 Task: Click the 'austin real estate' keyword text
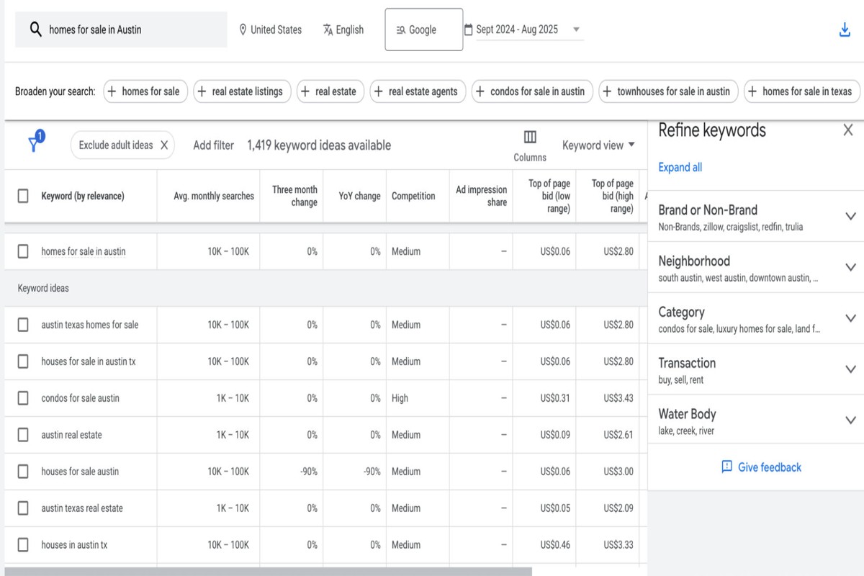pyautogui.click(x=72, y=435)
